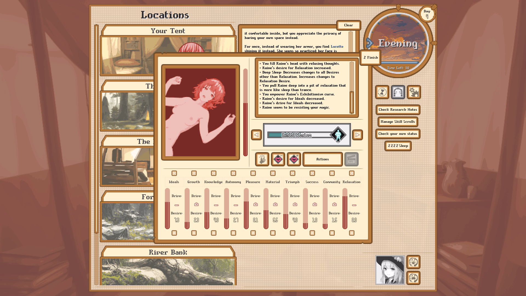This screenshot has width=526, height=296.
Task: Open the clapperboard scene icon
Action: [x=351, y=159]
